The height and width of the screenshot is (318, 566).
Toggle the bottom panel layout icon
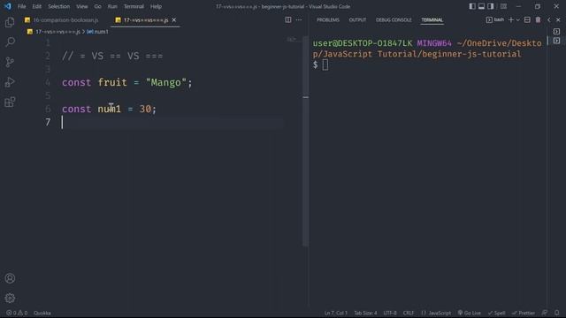(481, 6)
